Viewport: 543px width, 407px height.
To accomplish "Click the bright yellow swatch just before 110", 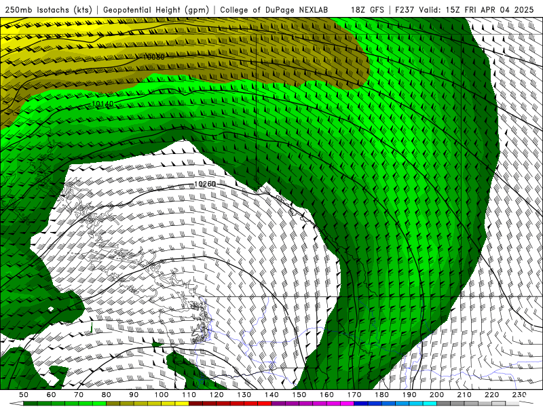I will point(182,404).
